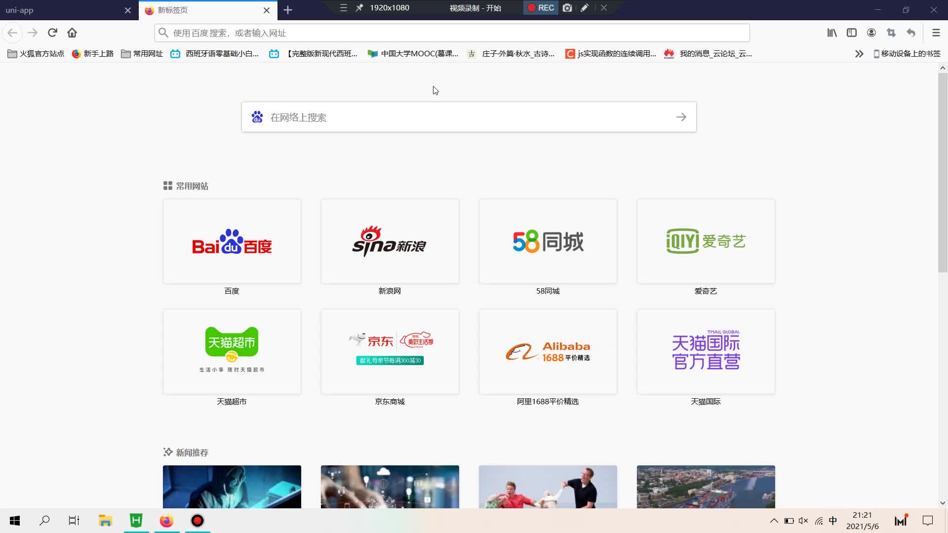Open the js实现函数的连续调用 bookmark

point(611,54)
